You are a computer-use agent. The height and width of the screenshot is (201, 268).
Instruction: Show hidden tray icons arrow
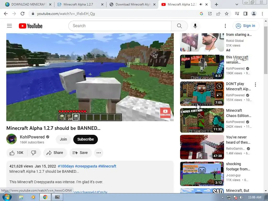(222, 198)
